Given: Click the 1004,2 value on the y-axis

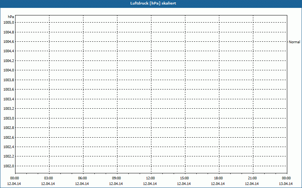Looking at the screenshot, I should pyautogui.click(x=9, y=61).
